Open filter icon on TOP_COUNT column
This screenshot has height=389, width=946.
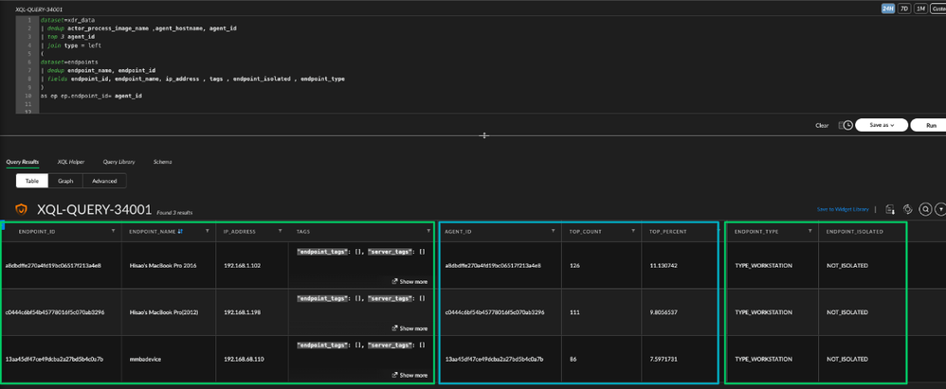point(632,231)
